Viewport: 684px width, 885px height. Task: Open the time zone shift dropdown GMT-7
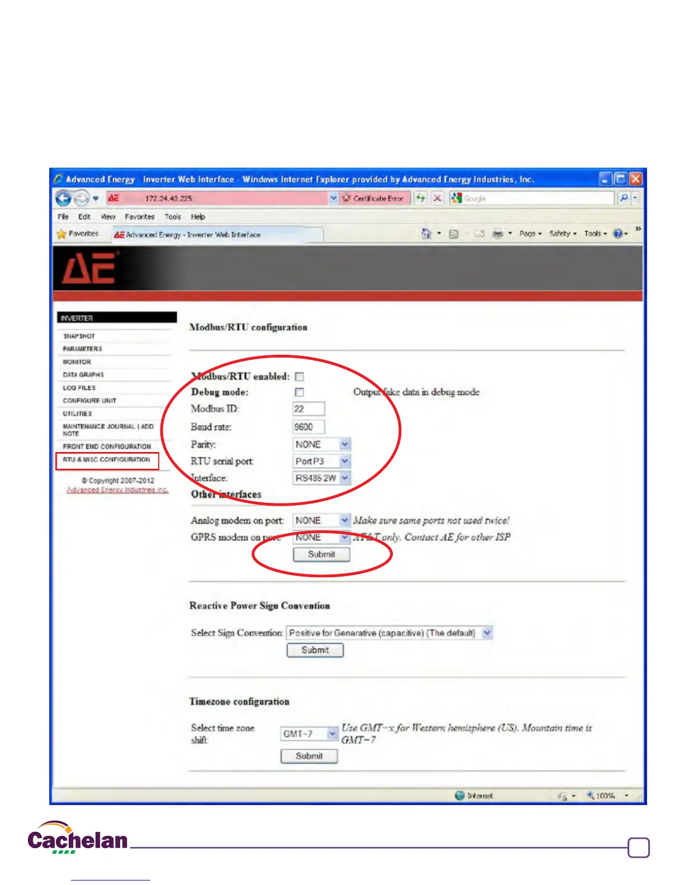click(310, 734)
